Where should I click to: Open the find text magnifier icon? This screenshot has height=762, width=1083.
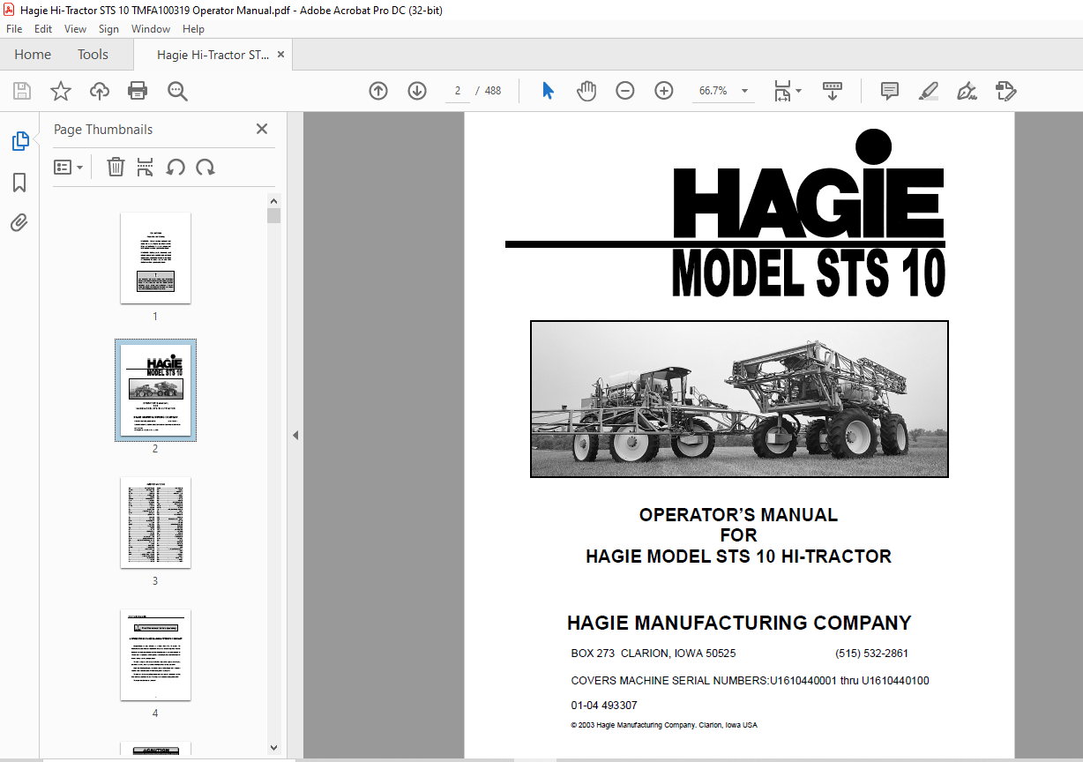pos(177,91)
